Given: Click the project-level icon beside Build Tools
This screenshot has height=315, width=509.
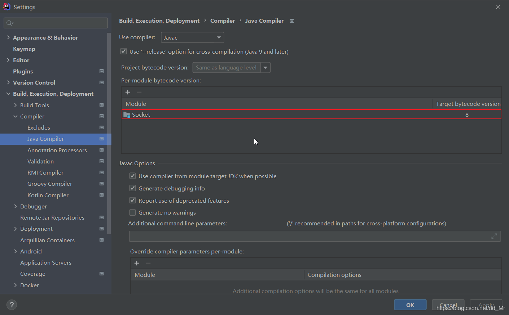Looking at the screenshot, I should click(102, 105).
